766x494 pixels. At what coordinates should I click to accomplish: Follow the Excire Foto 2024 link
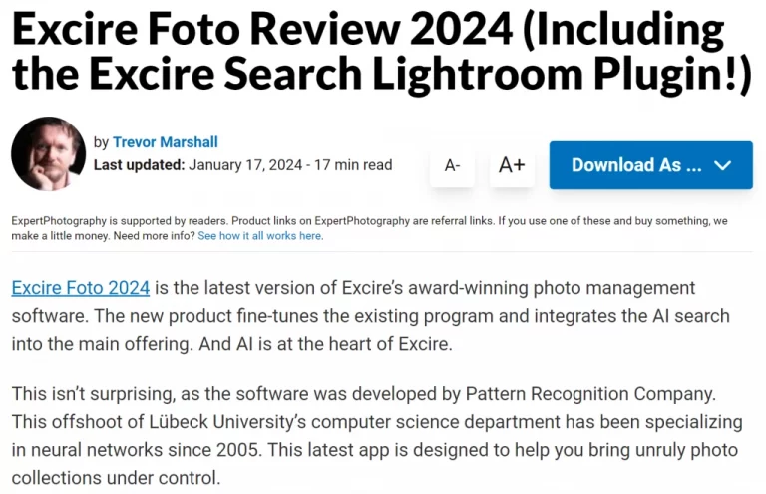81,288
